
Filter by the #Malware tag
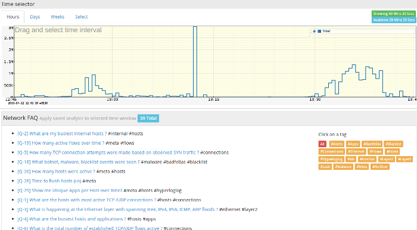(x=343, y=167)
